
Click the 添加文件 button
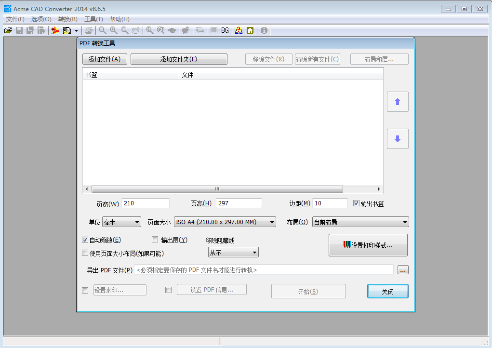pyautogui.click(x=105, y=59)
